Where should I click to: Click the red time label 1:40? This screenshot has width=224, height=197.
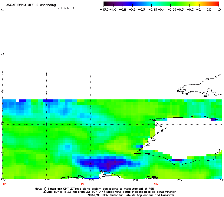(81, 184)
